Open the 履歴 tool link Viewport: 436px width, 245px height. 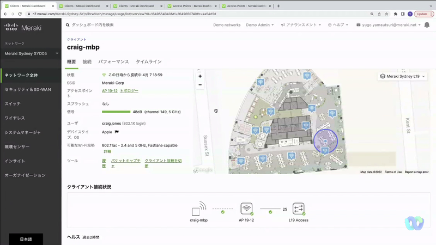[104, 163]
